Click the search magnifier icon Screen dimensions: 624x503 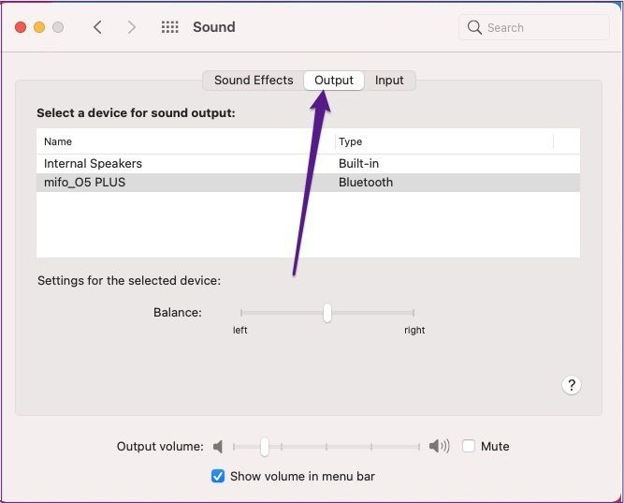(474, 27)
